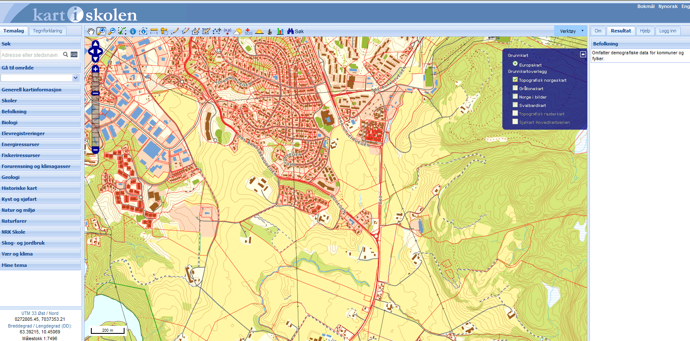Expand the Historiske kart section

pyautogui.click(x=40, y=188)
